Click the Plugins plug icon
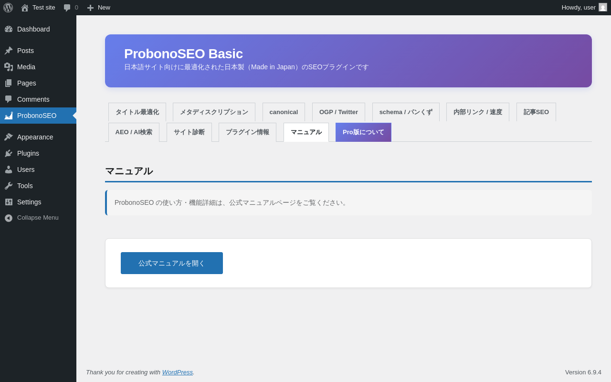Screen dimensions: 611x382 click(x=9, y=153)
